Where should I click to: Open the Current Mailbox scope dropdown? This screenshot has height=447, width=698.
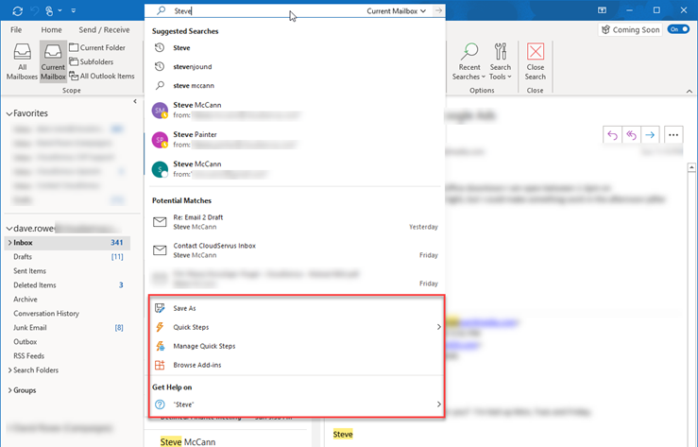point(396,10)
